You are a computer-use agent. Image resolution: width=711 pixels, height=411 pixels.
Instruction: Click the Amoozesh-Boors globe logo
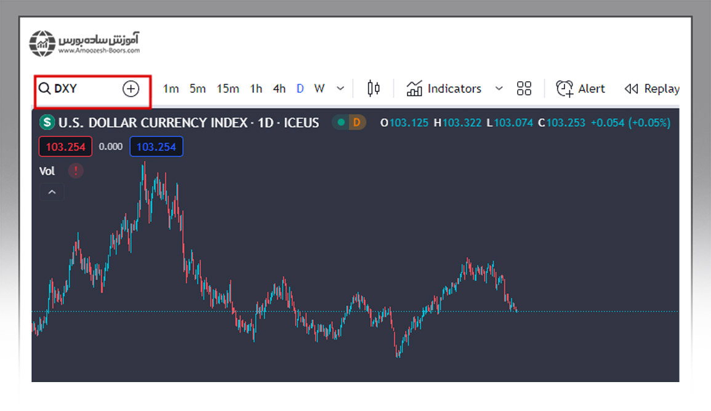click(42, 43)
